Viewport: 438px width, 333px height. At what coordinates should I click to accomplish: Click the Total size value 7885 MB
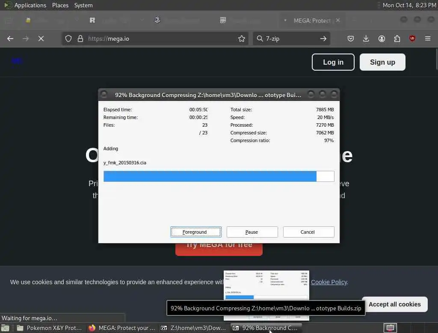coord(325,110)
